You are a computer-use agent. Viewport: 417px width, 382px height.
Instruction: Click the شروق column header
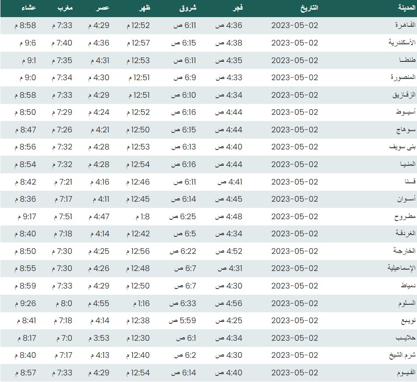188,8
